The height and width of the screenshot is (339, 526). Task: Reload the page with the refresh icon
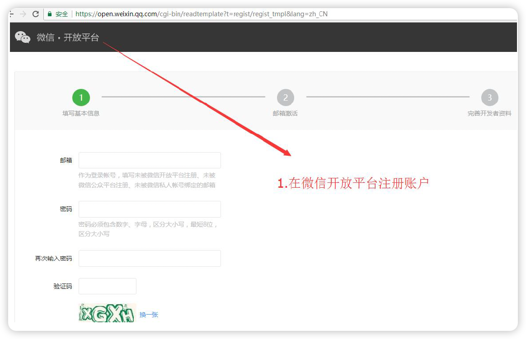[36, 14]
